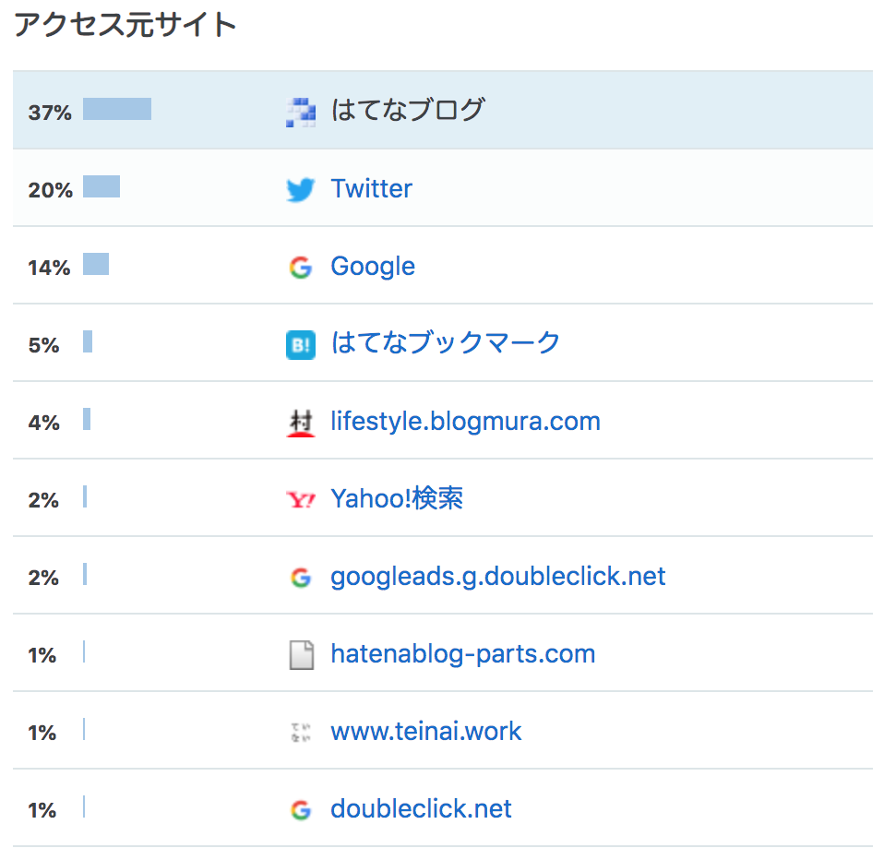This screenshot has width=884, height=860.
Task: Click the Yahoo! Y! icon
Action: pyautogui.click(x=301, y=499)
